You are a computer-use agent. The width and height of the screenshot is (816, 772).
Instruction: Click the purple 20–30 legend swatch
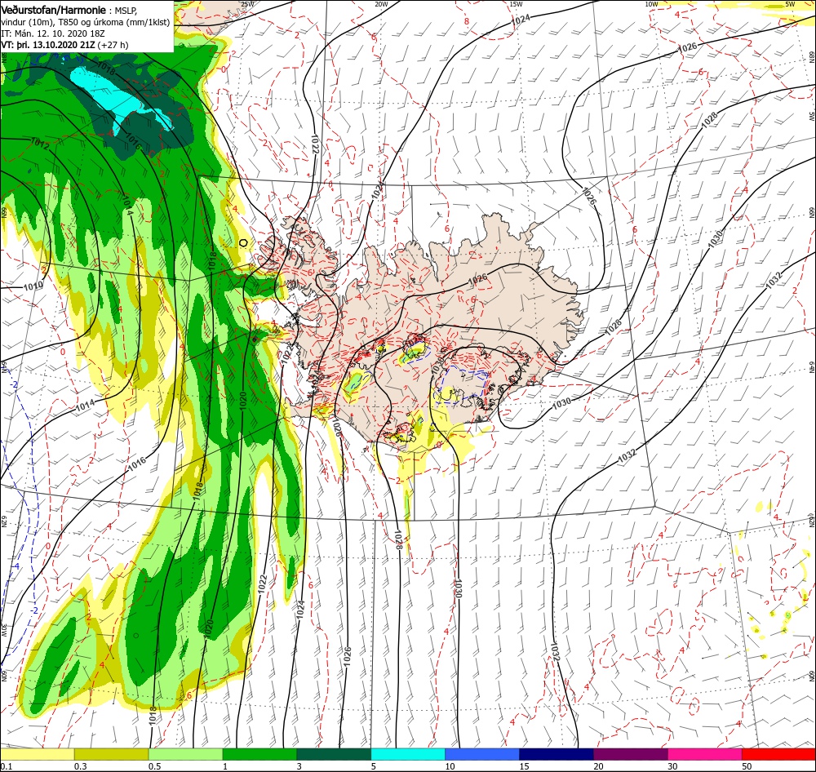(631, 755)
